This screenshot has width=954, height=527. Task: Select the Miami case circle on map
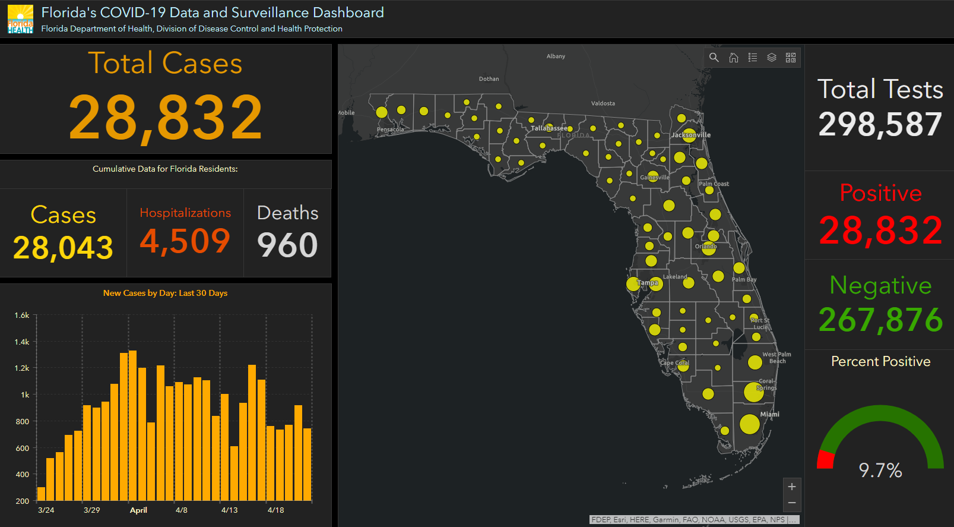(750, 424)
